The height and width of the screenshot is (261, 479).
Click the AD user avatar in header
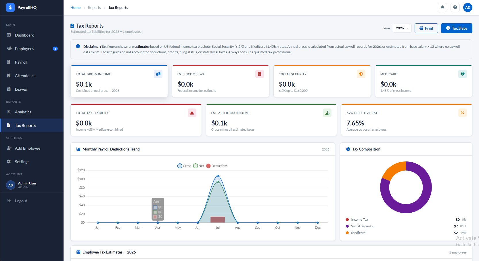468,7
